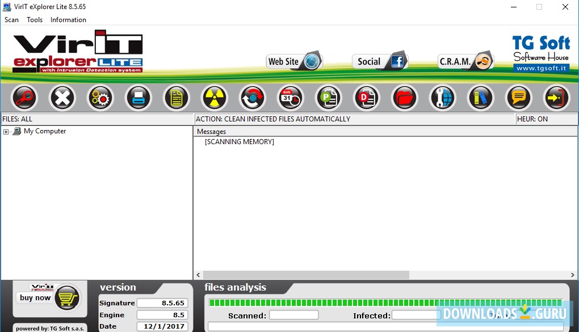The width and height of the screenshot is (579, 332).
Task: Click the Signature value 8.5.65 field
Action: pyautogui.click(x=162, y=303)
